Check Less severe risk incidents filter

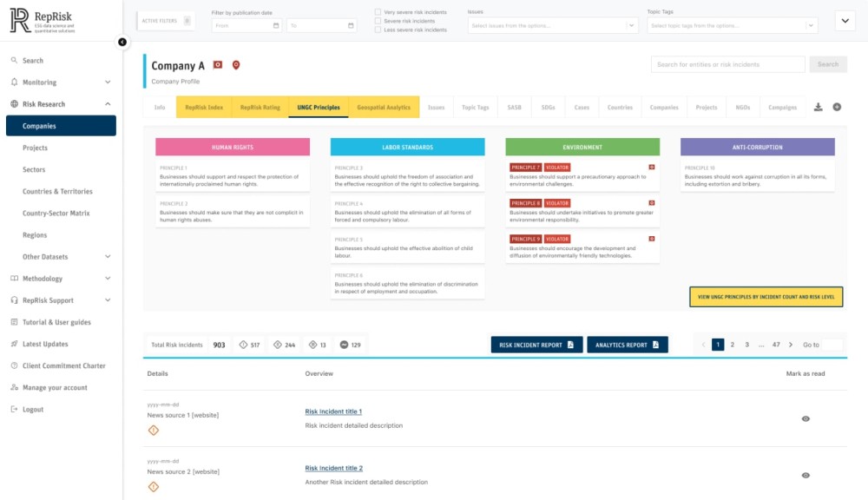[378, 30]
